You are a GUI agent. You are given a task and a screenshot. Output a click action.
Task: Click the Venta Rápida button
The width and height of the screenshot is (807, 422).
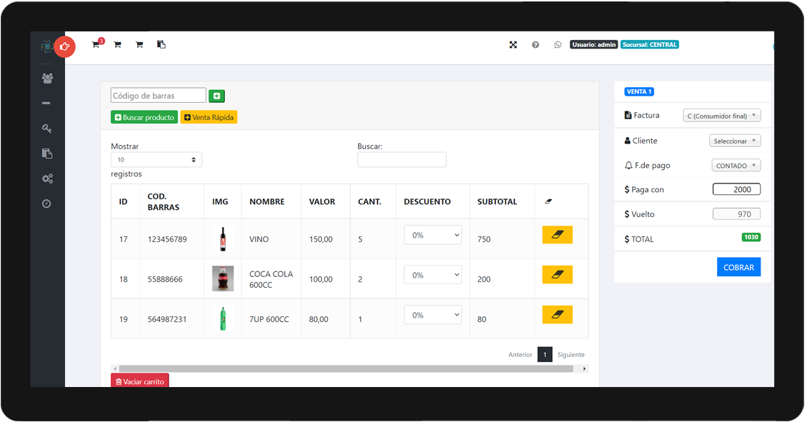(x=209, y=117)
